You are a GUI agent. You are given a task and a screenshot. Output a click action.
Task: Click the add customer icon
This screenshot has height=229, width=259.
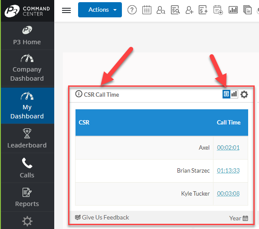(189, 10)
